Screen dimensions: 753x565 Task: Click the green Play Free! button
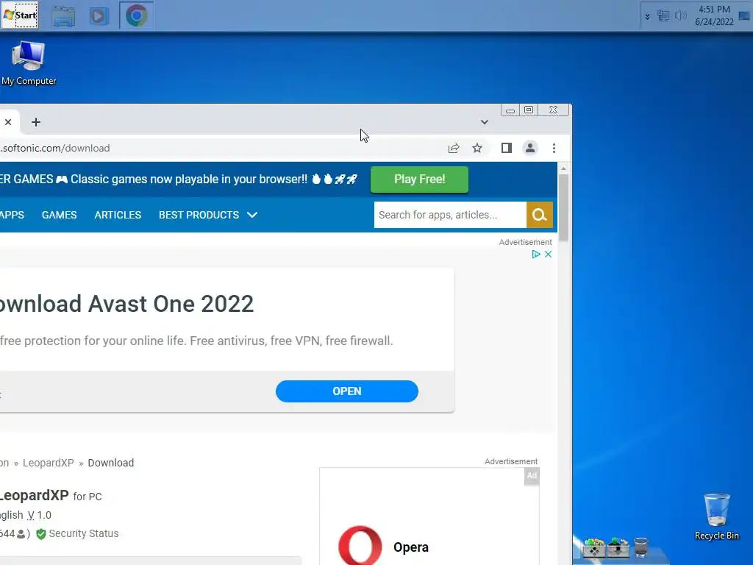pyautogui.click(x=419, y=180)
